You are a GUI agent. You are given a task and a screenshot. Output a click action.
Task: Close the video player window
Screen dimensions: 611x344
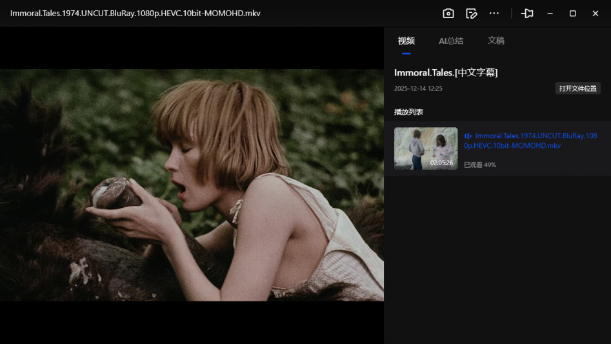coord(595,14)
